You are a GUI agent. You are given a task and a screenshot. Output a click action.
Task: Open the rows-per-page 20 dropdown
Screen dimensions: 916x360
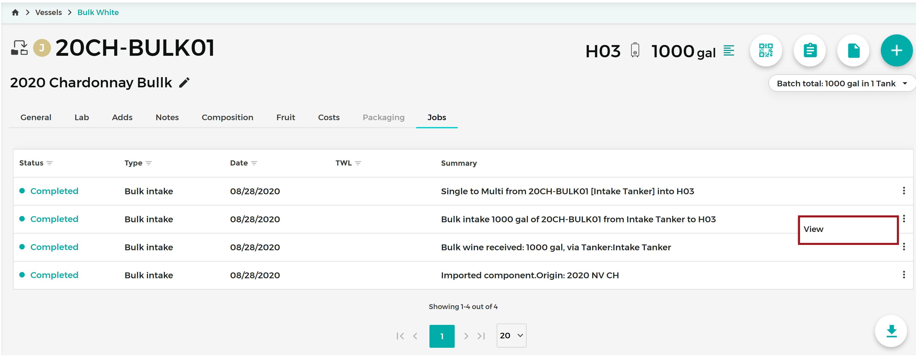click(x=511, y=336)
